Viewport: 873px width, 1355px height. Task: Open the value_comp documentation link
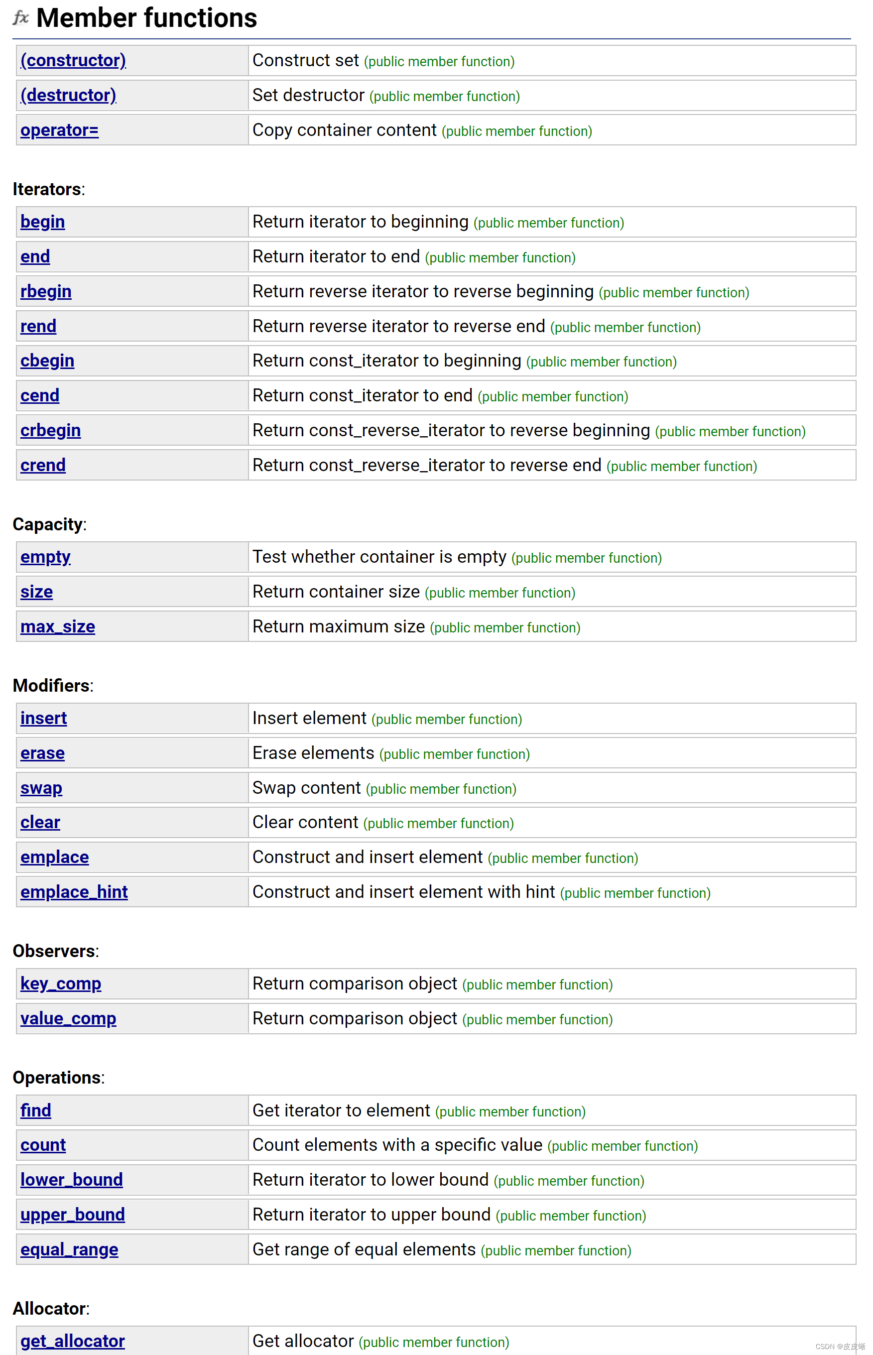(x=68, y=1018)
